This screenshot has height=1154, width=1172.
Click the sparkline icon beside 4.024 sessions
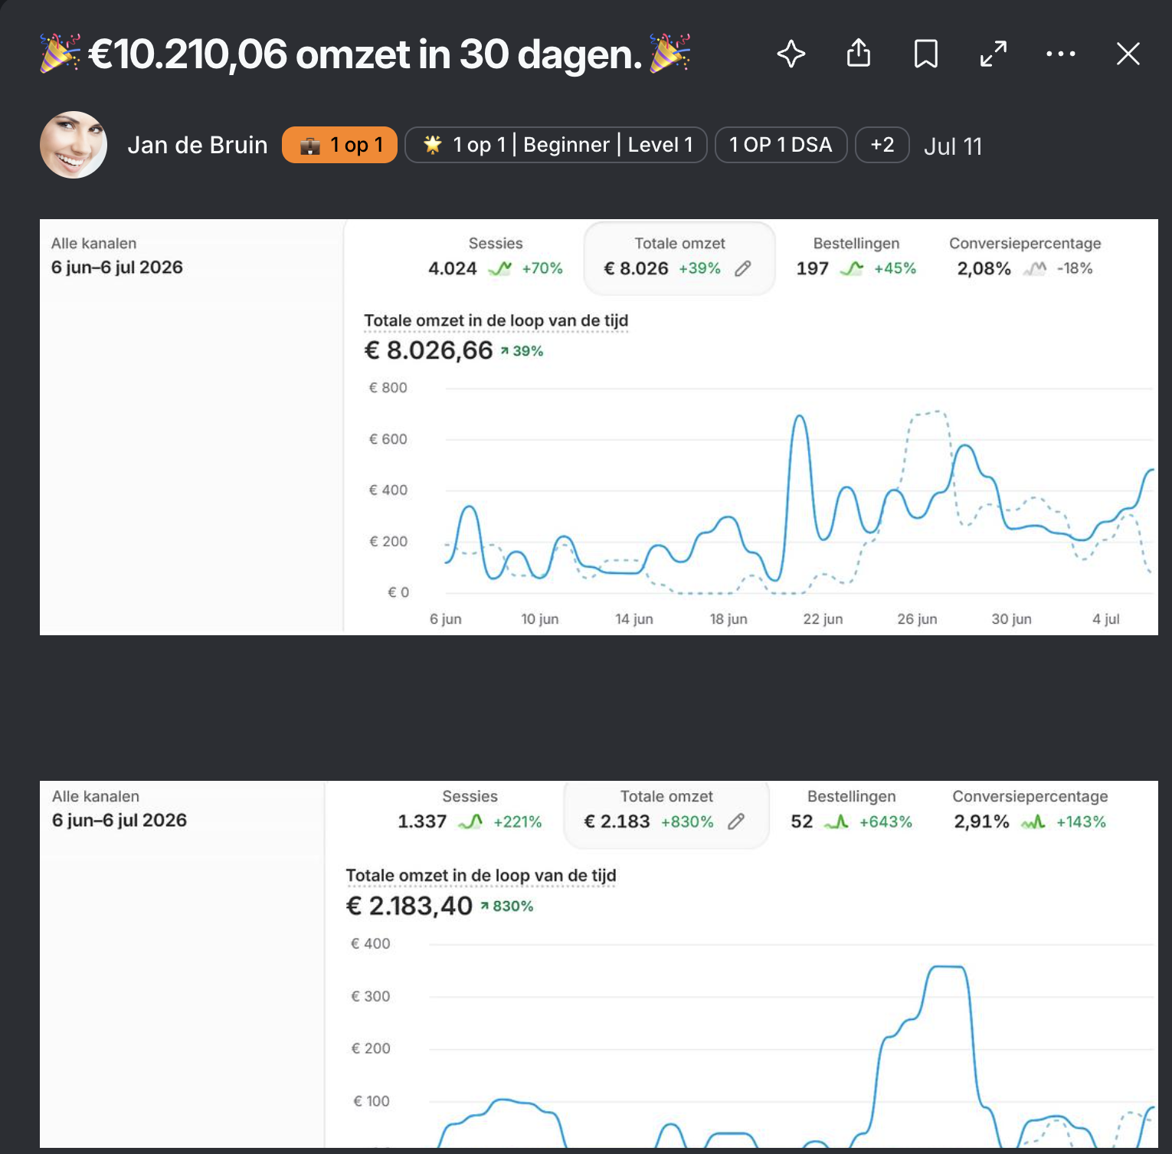[x=499, y=268]
